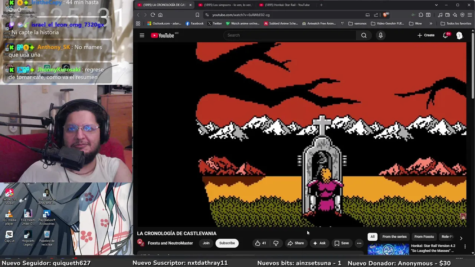Share this page via address bar share icon

(376, 15)
